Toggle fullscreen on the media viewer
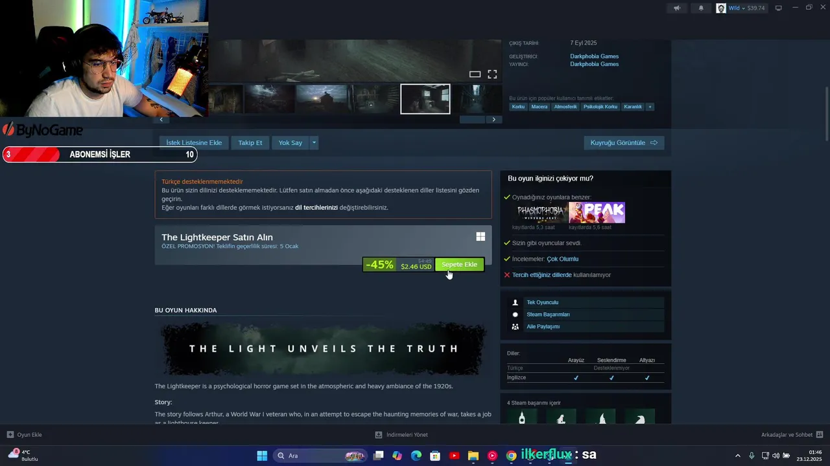The width and height of the screenshot is (830, 466). (x=492, y=74)
